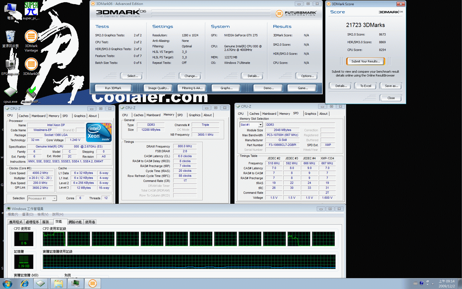
Task: Switch to 3DMark06 taskbar icon
Action: click(92, 283)
